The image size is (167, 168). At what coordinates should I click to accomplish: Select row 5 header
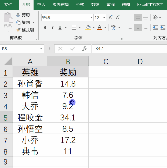point(6,117)
